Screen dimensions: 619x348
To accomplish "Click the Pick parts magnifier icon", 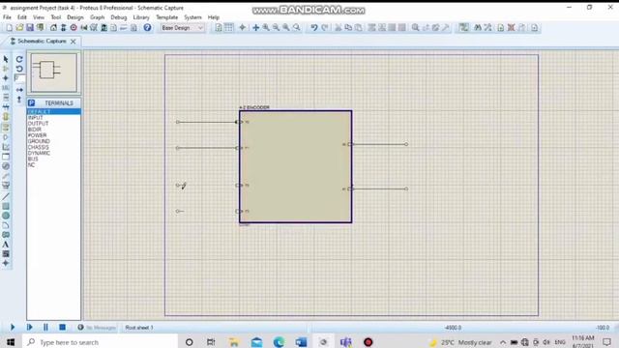I will pyautogui.click(x=415, y=28).
